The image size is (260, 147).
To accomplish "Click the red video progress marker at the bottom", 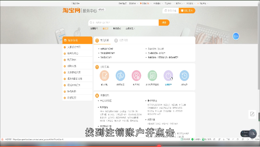I will pyautogui.click(x=159, y=146).
